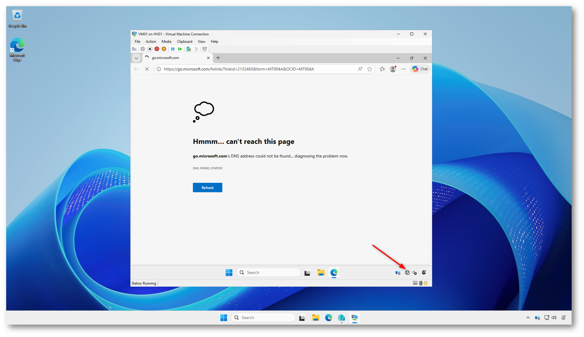Click the green Reset VM icon
Viewport: 584px width, 337px height.
click(x=180, y=49)
